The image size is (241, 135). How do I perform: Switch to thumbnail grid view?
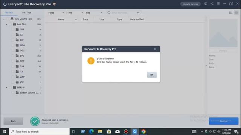click(230, 13)
